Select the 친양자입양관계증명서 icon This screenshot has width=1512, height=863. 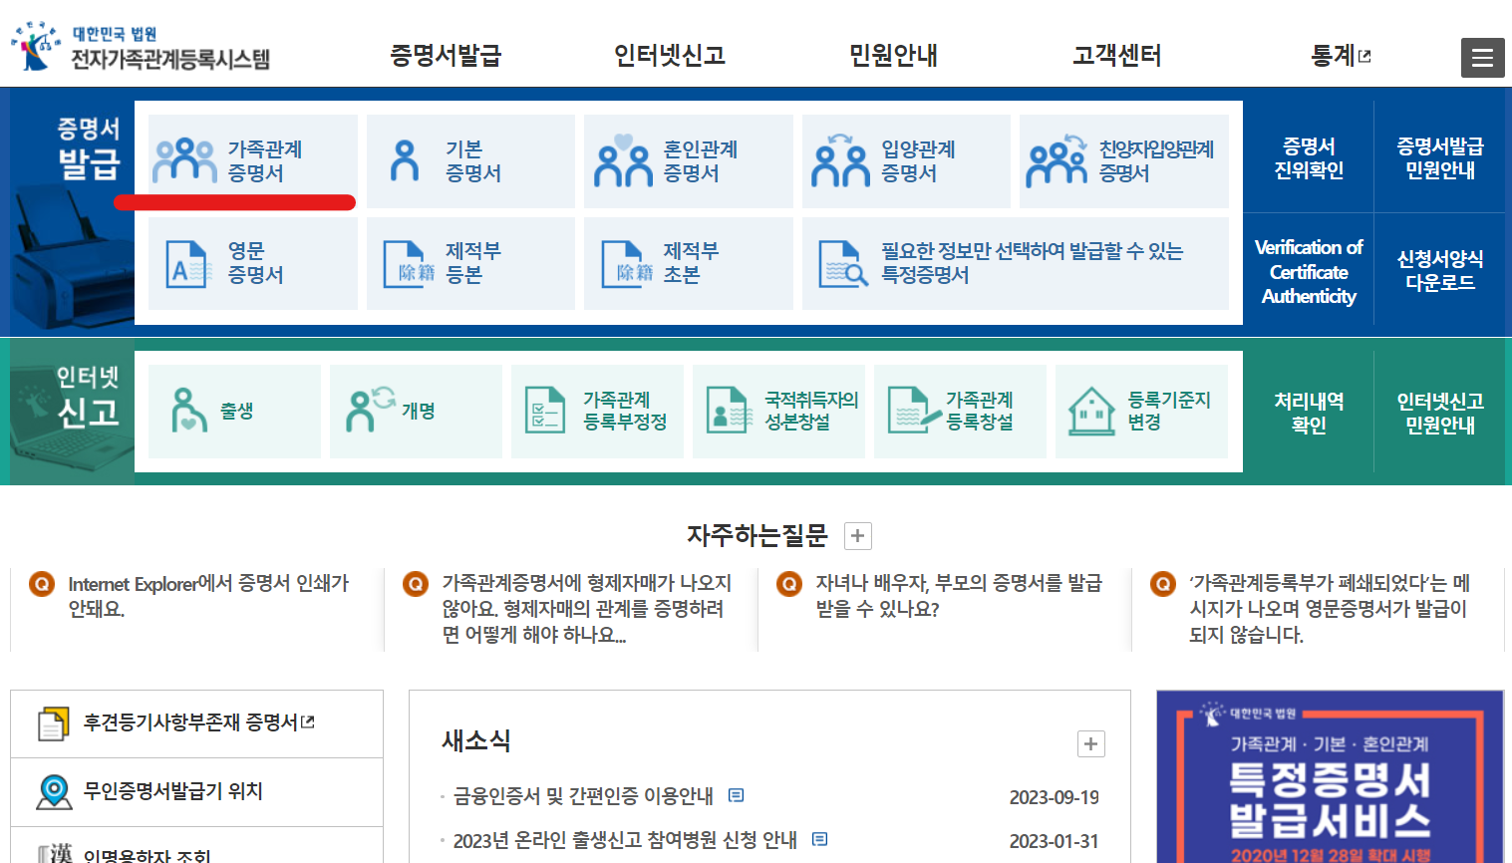click(1123, 160)
